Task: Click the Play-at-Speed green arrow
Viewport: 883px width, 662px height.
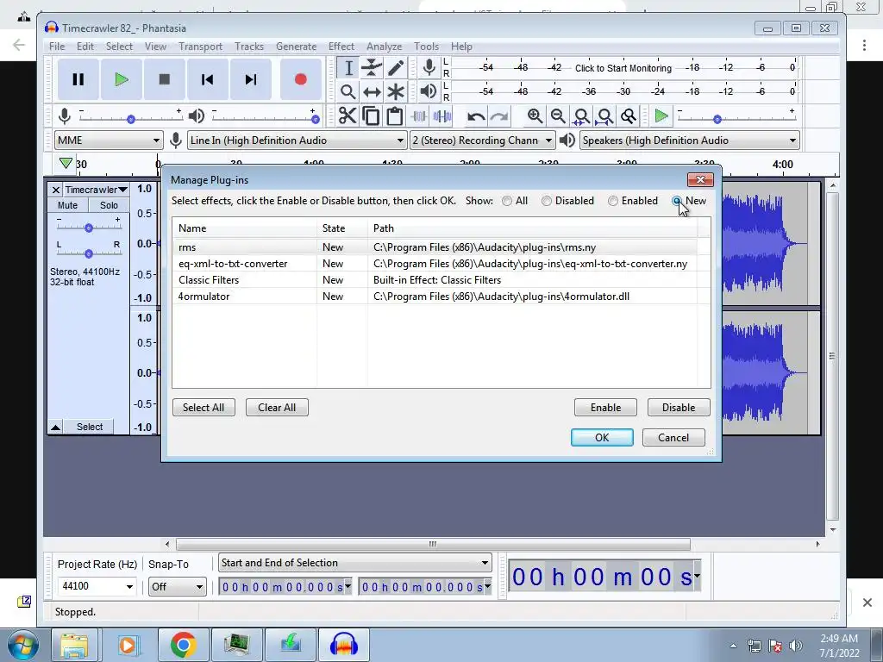Action: [x=661, y=116]
